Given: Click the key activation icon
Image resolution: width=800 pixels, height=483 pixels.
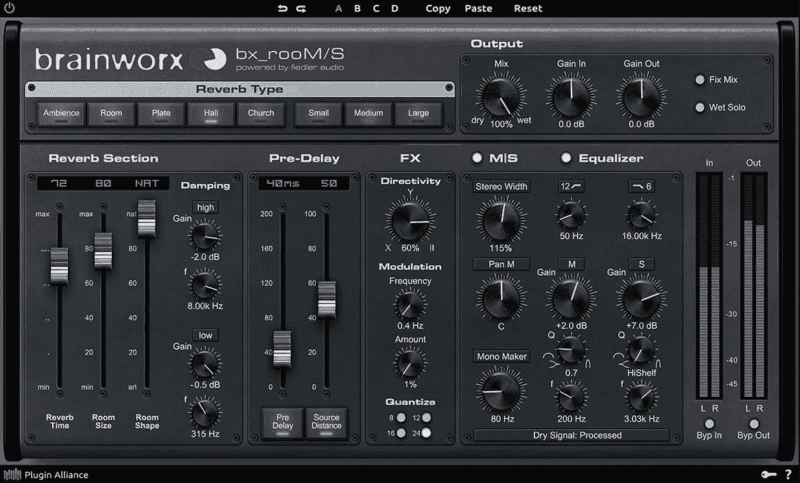Looking at the screenshot, I should coord(768,474).
